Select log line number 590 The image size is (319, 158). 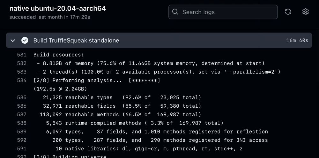click(22, 140)
